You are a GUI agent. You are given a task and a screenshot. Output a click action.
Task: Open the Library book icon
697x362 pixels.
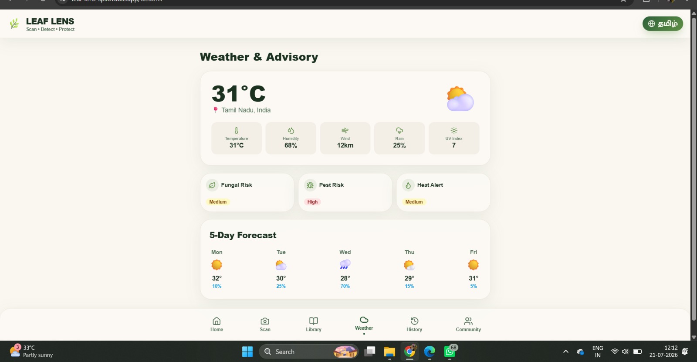point(314,321)
